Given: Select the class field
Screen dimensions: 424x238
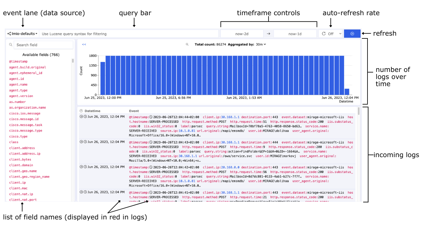Looking at the screenshot, I should (x=14, y=142).
